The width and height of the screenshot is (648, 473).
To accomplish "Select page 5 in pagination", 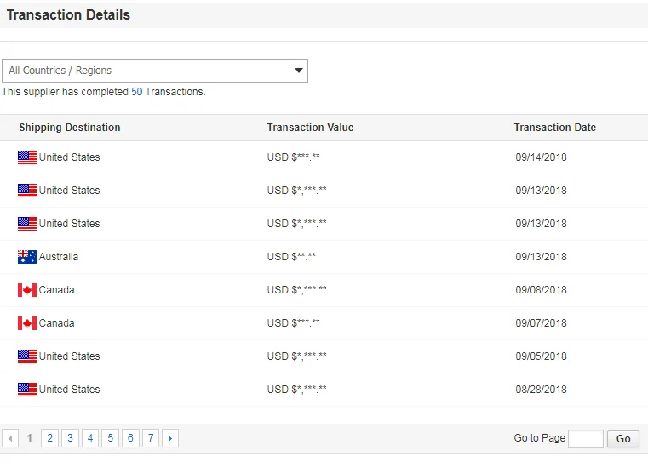I will point(110,438).
